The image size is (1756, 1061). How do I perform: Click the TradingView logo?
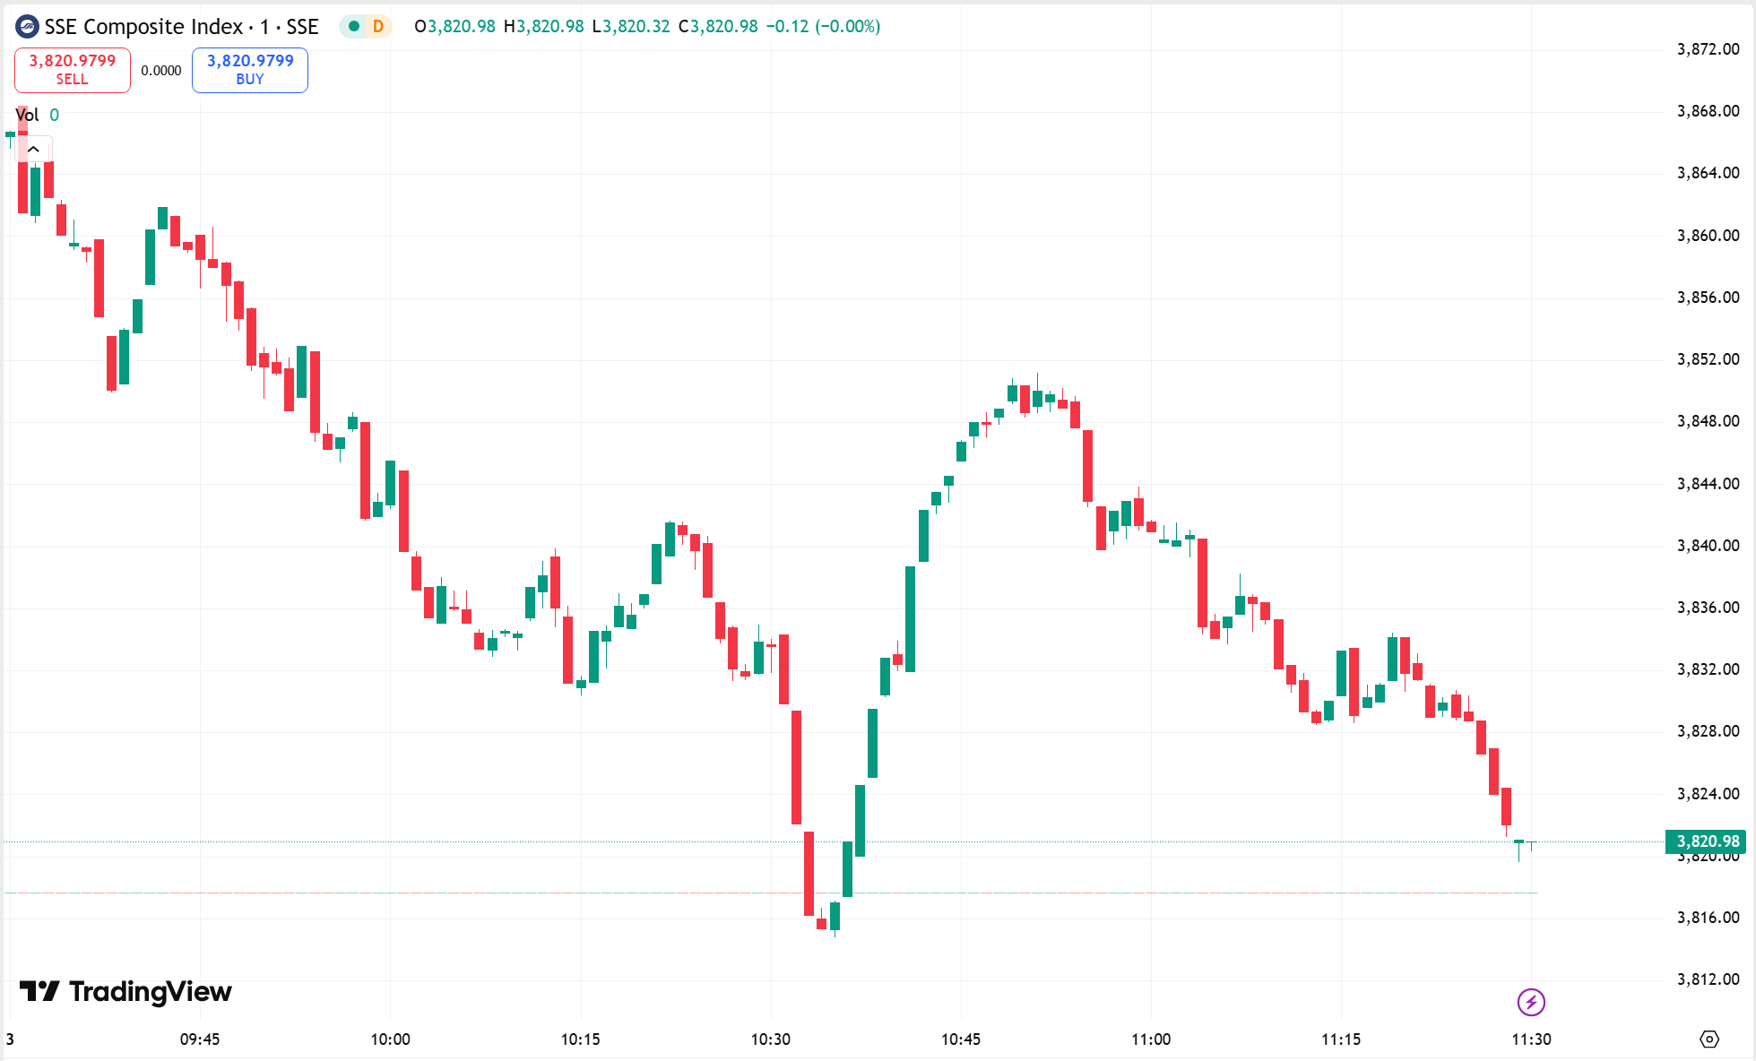[125, 991]
